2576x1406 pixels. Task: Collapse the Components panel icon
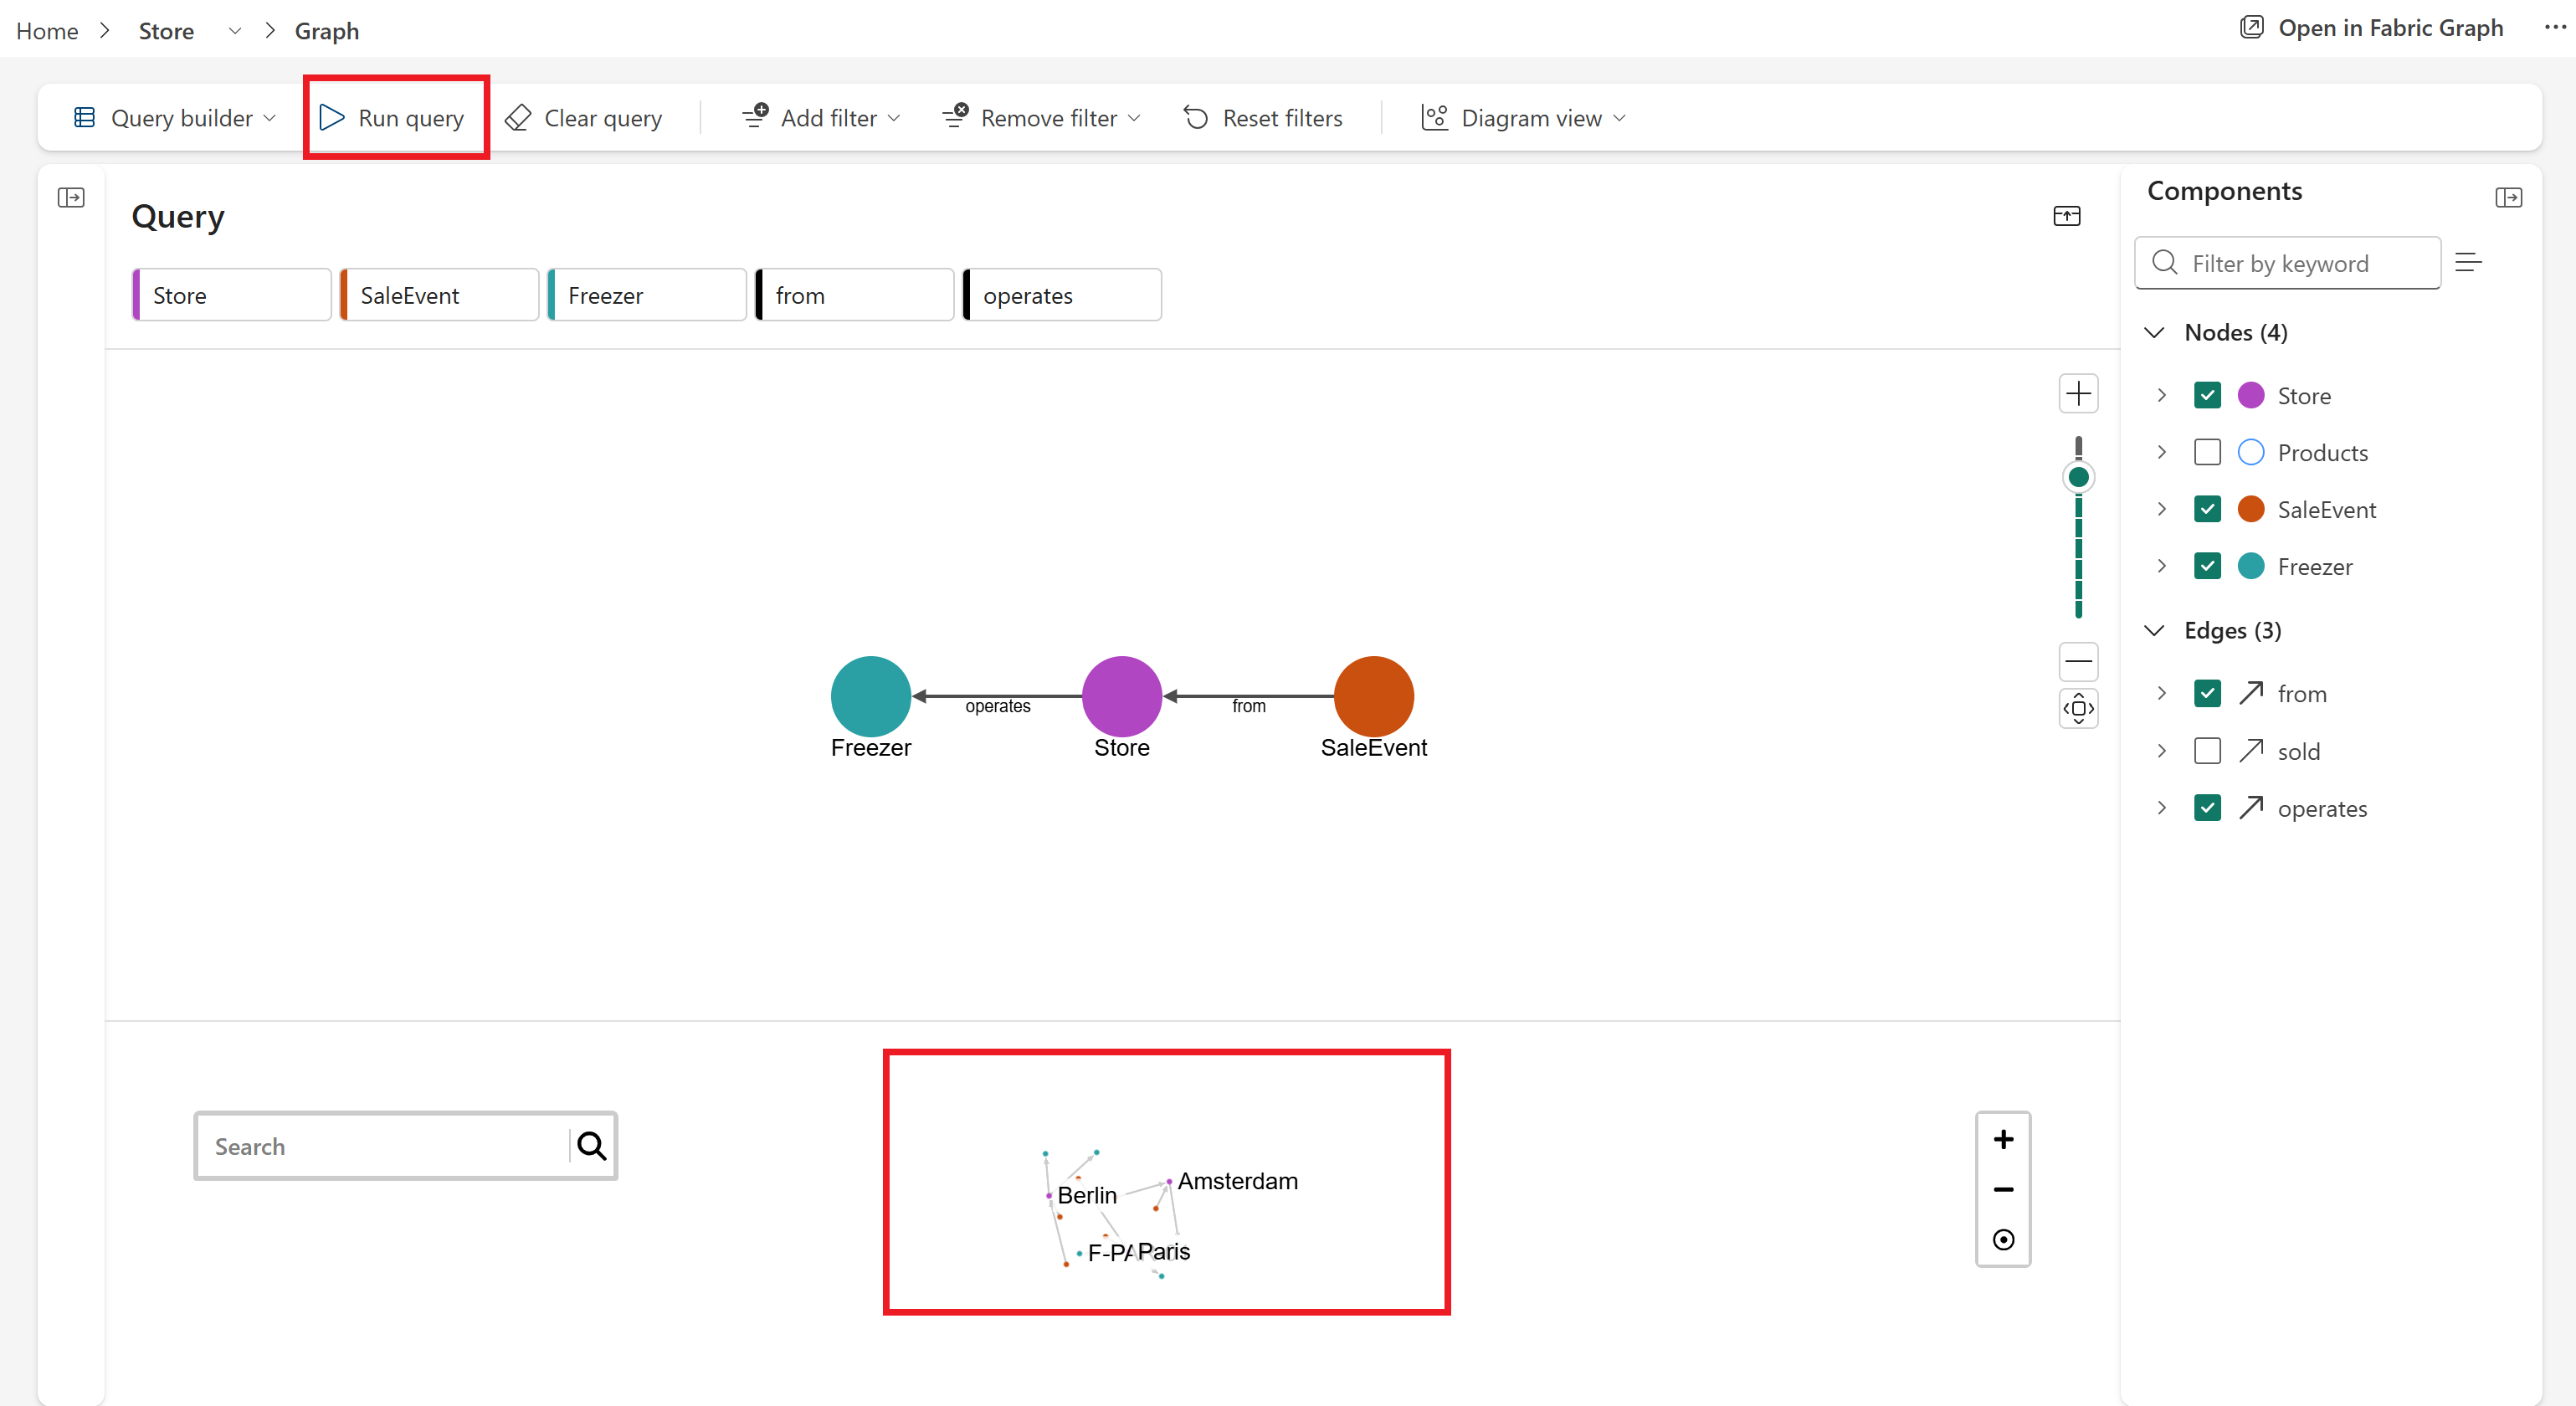pyautogui.click(x=2508, y=197)
